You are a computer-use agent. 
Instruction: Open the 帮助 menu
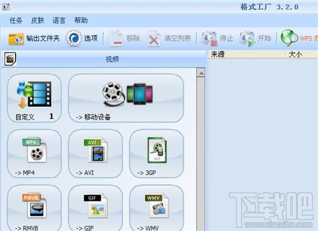(x=81, y=20)
